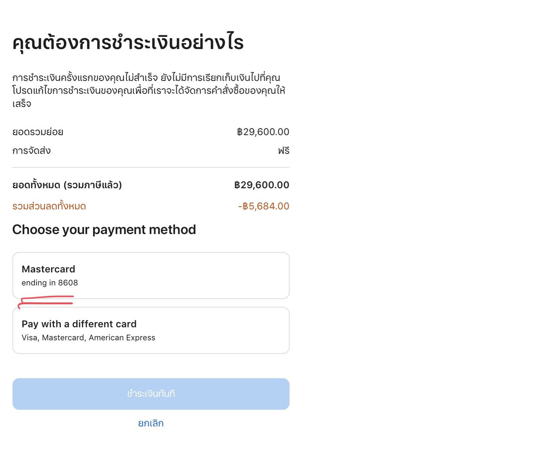Viewport: 560px width, 459px height.
Task: Click the 'Pay with a different card' title text
Action: pos(79,324)
